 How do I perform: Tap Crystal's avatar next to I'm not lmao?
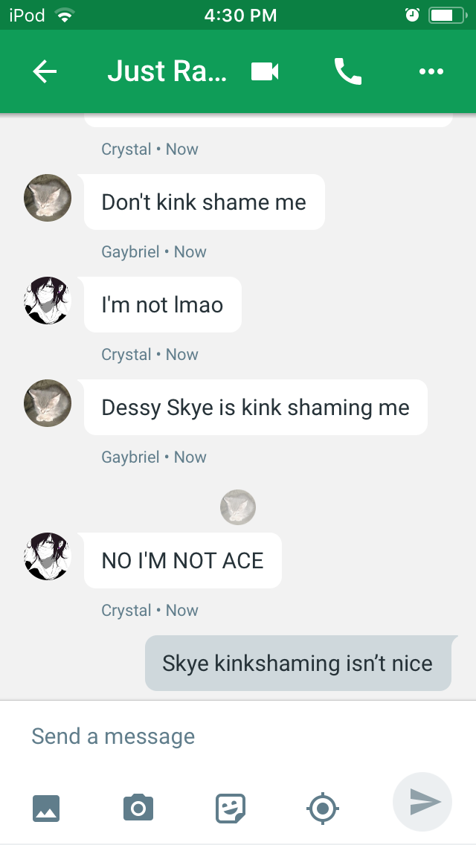coord(48,301)
